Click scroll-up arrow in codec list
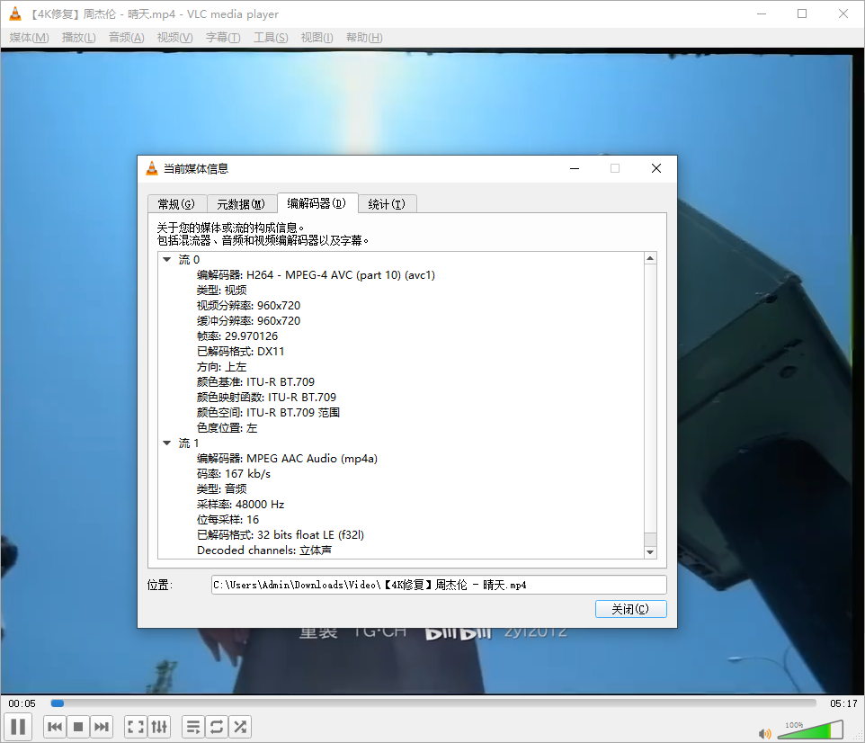The image size is (865, 743). [x=650, y=258]
